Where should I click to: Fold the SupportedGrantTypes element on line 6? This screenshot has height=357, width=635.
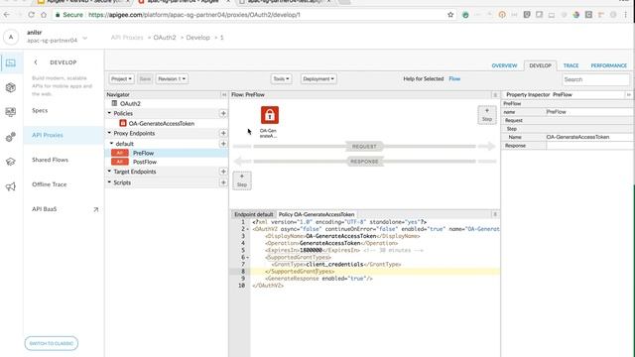[248, 258]
